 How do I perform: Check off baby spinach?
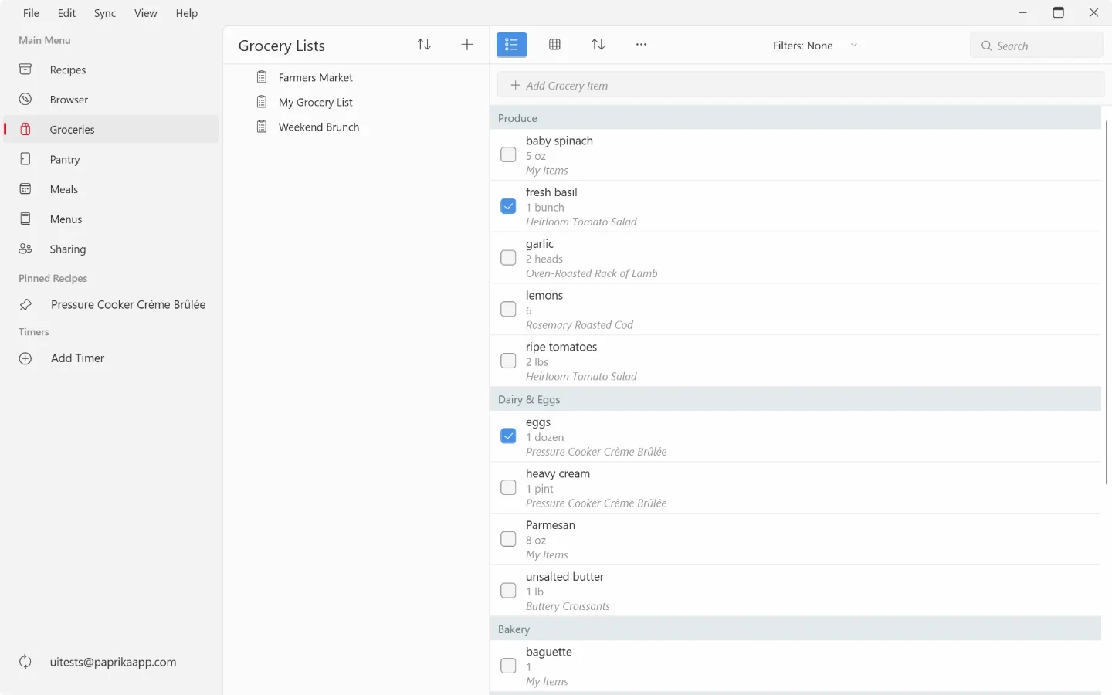pyautogui.click(x=508, y=154)
